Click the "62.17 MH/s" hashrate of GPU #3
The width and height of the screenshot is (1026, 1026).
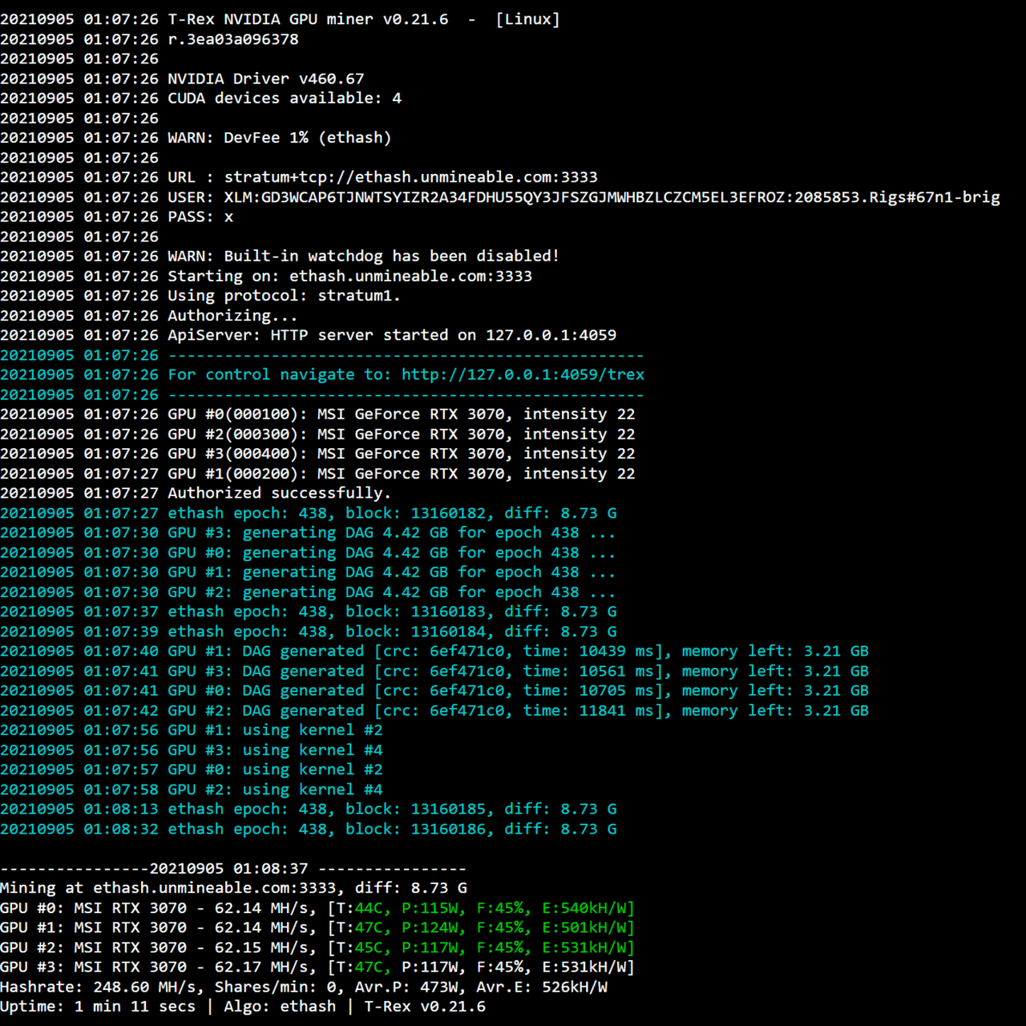[x=261, y=967]
